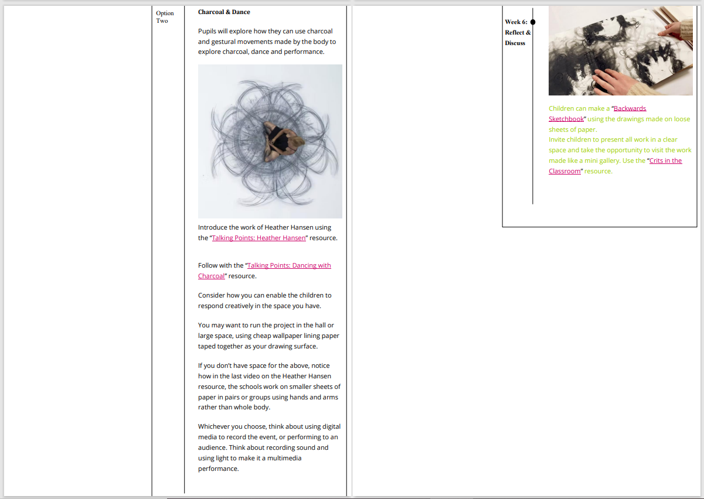Click the paragraph about cheap wallpaper lining paper
Image resolution: width=704 pixels, height=499 pixels.
click(x=268, y=336)
